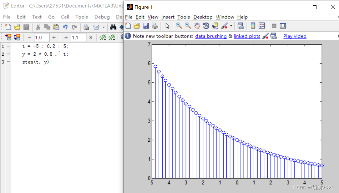
Task: Open Help menu in Figure 1
Action: (x=242, y=17)
